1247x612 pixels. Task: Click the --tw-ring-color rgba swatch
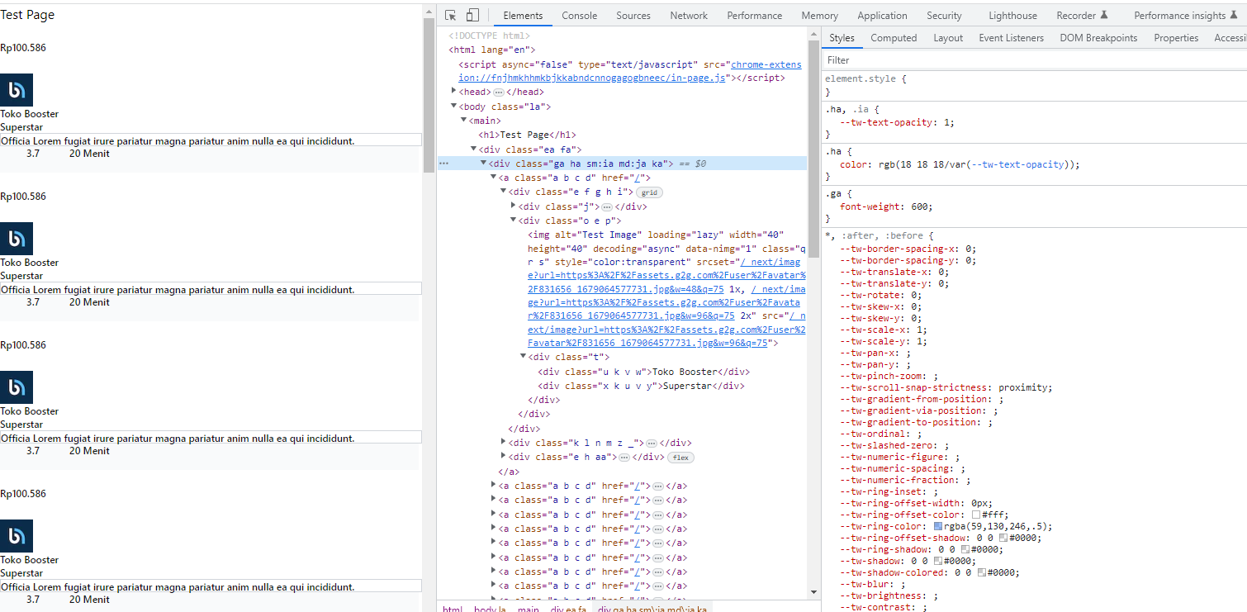coord(938,526)
